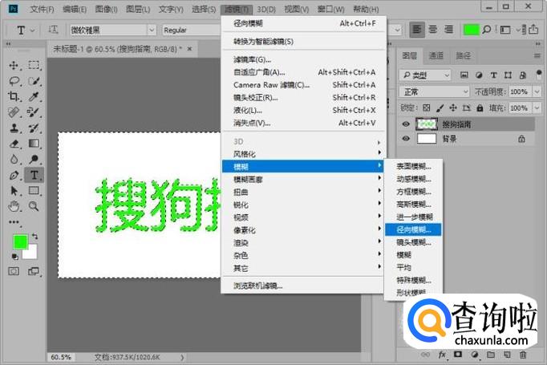Select the Path Selection arrow tool
Image resolution: width=547 pixels, height=365 pixels.
[x=14, y=191]
